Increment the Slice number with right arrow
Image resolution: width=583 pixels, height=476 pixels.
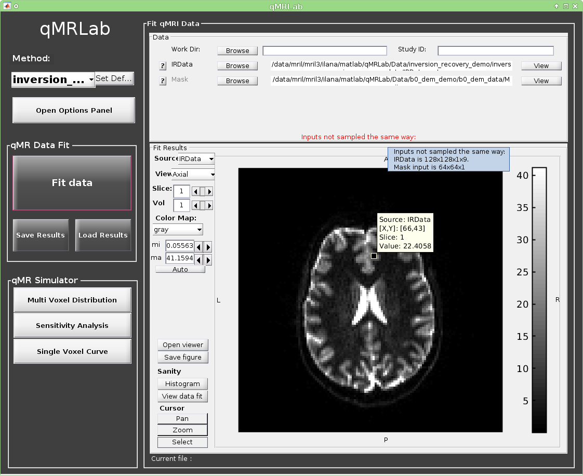[x=208, y=191]
